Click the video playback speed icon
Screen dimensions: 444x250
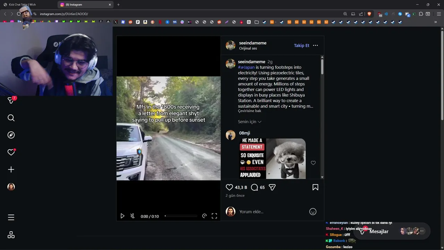(204, 216)
